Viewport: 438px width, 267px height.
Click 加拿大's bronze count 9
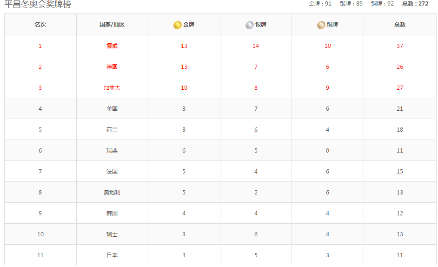point(328,88)
